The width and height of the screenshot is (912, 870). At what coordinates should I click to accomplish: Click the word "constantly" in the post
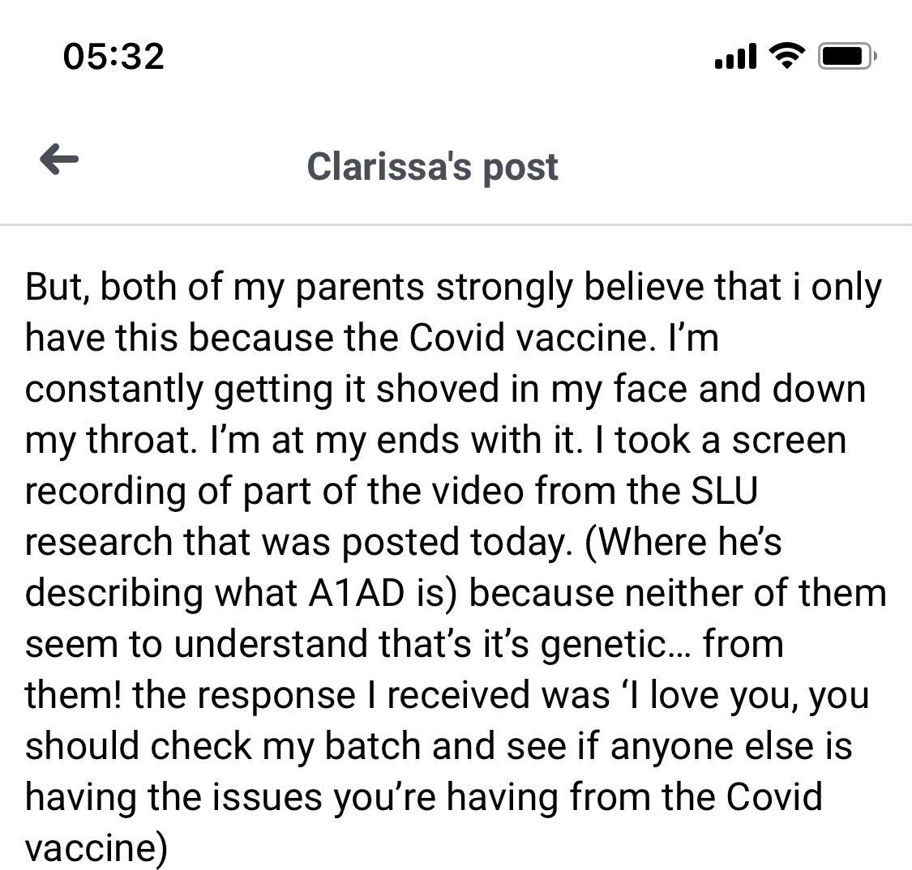point(114,389)
